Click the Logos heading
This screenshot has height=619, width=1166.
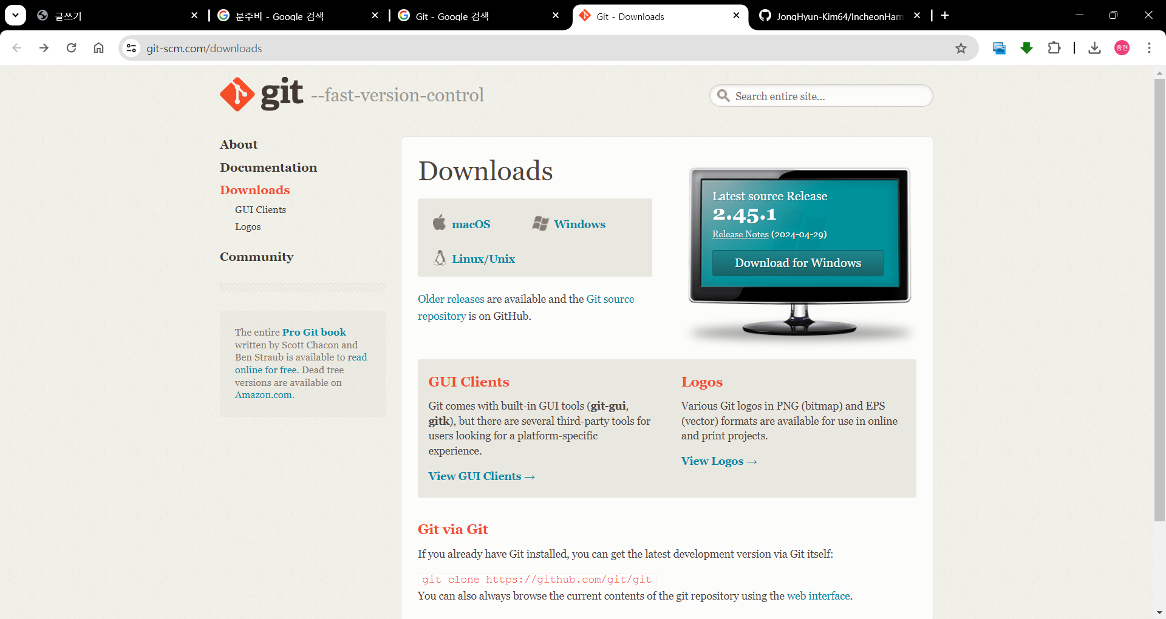702,382
